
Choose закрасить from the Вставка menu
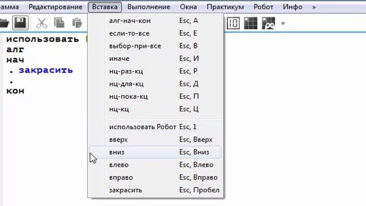pyautogui.click(x=155, y=190)
